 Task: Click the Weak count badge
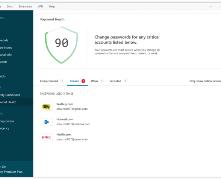[102, 81]
